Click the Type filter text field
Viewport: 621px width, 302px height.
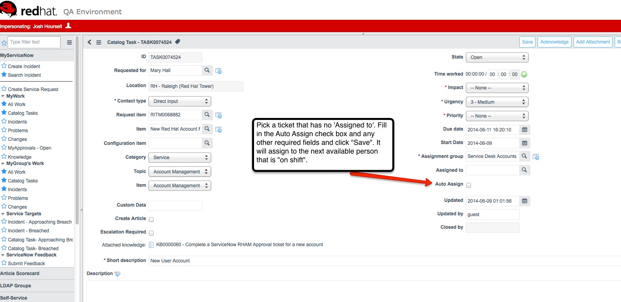pyautogui.click(x=34, y=42)
